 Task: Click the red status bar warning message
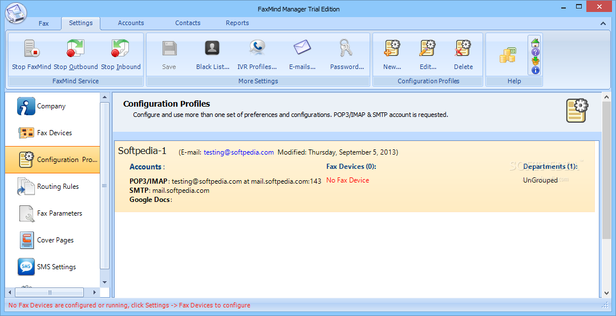coord(129,305)
